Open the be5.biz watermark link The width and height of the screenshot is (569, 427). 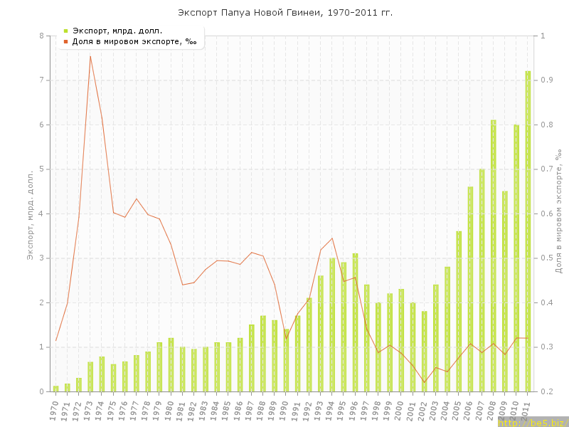pyautogui.click(x=532, y=422)
